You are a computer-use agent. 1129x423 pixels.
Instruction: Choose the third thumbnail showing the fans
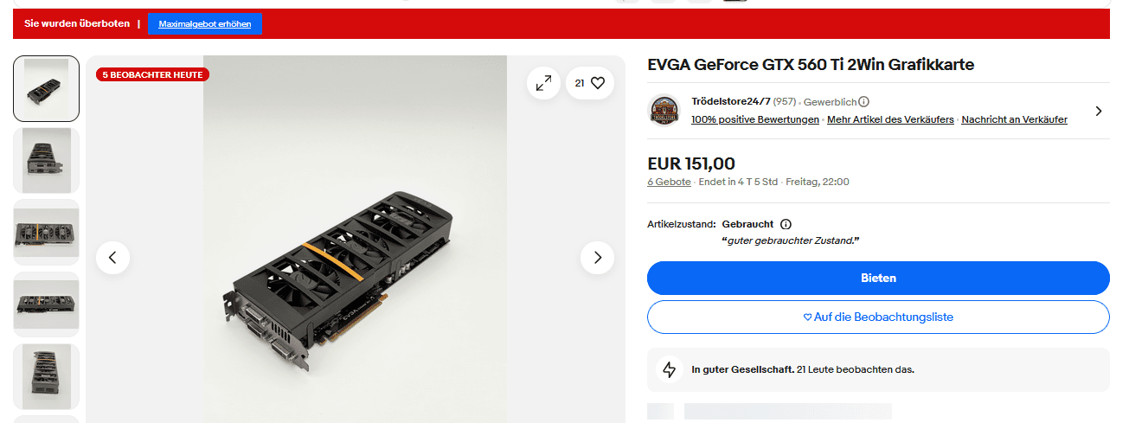click(47, 233)
